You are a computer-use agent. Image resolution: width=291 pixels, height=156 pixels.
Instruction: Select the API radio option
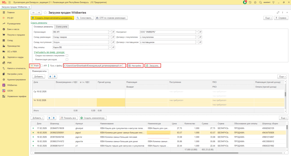point(42,66)
